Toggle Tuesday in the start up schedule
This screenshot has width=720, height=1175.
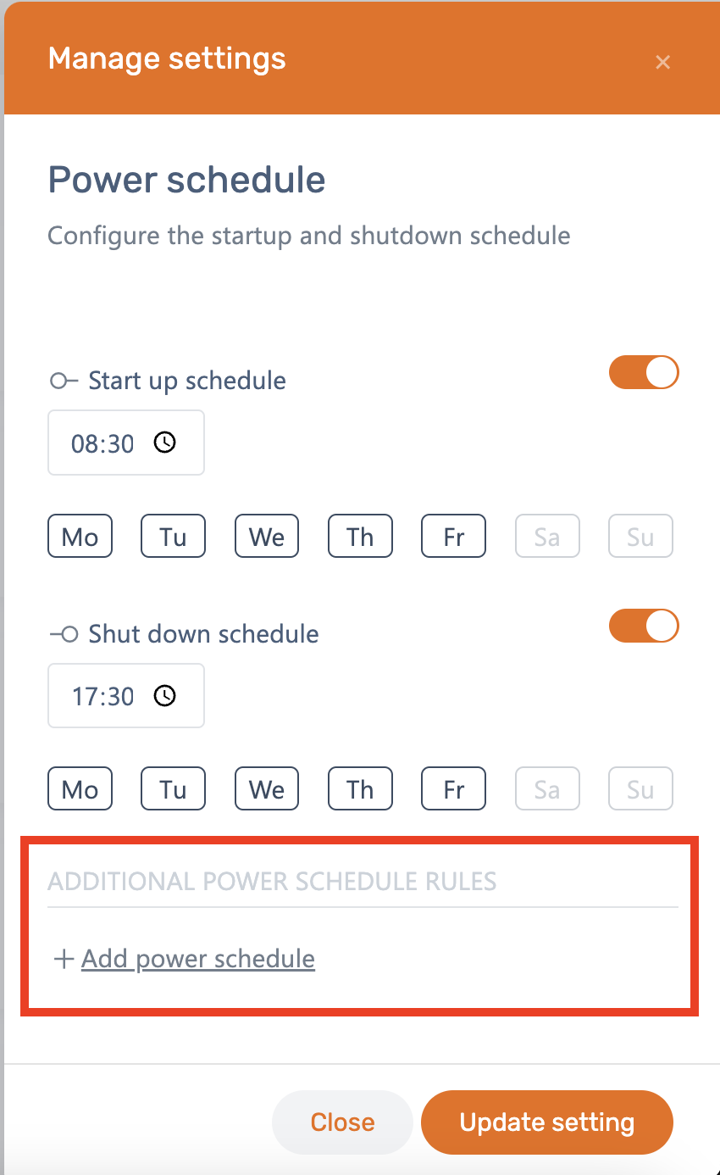[x=173, y=537]
